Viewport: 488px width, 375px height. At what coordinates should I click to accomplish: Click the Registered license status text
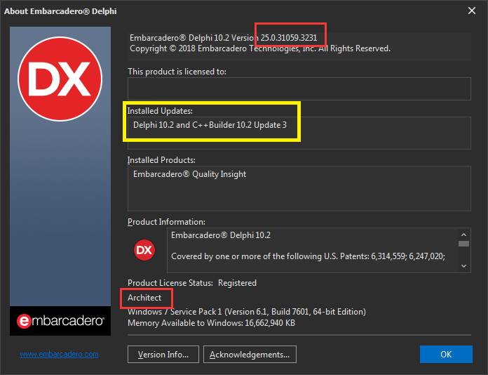tap(237, 283)
